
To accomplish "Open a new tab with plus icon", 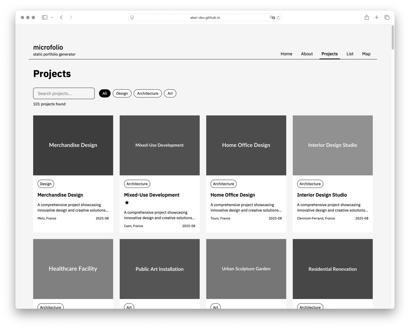I will [x=377, y=17].
